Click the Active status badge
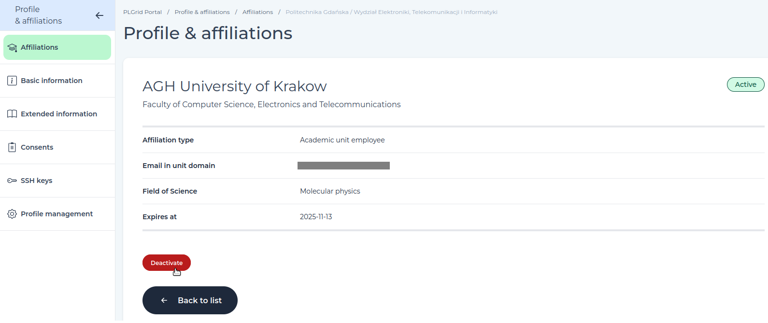768x323 pixels. point(745,84)
